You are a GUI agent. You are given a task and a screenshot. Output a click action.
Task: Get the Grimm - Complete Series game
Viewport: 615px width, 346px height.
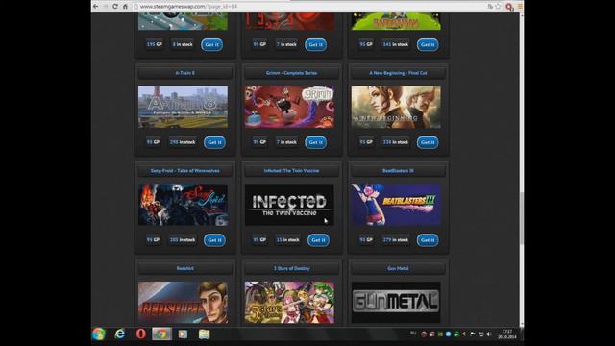316,142
